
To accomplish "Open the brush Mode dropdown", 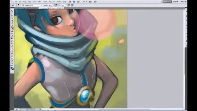I will pos(36,5).
